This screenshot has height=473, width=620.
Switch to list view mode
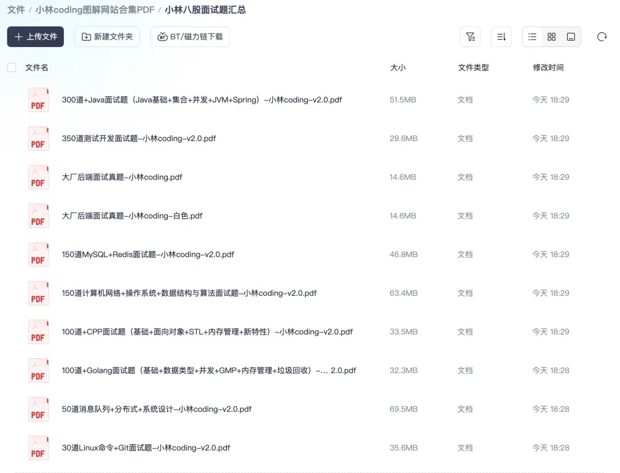coord(532,37)
